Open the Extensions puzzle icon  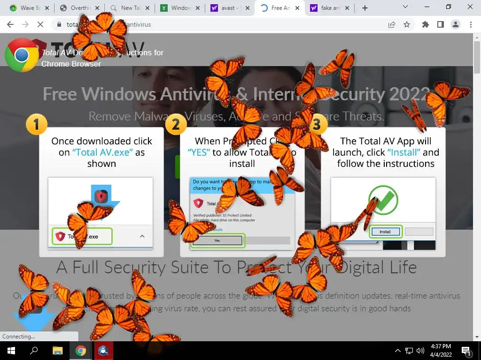tap(426, 24)
